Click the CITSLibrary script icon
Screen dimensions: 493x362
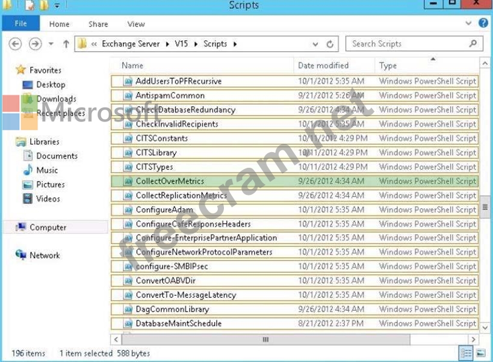tap(128, 153)
